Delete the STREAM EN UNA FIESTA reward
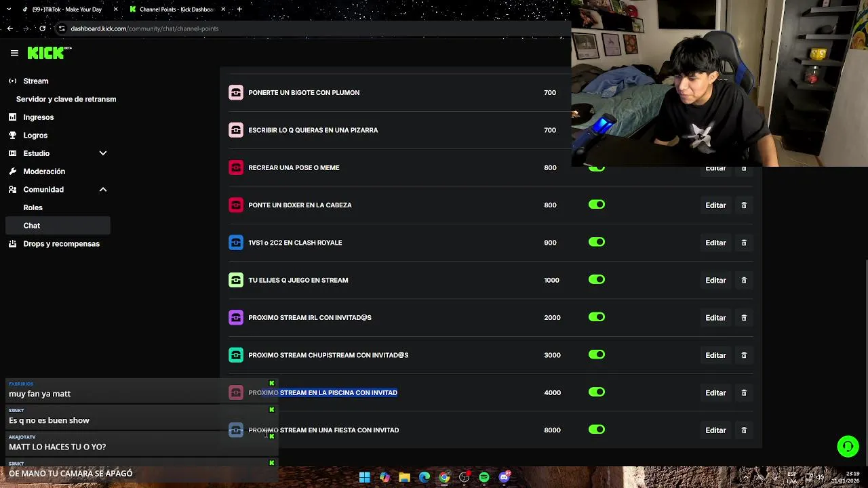This screenshot has height=488, width=868. pyautogui.click(x=744, y=430)
